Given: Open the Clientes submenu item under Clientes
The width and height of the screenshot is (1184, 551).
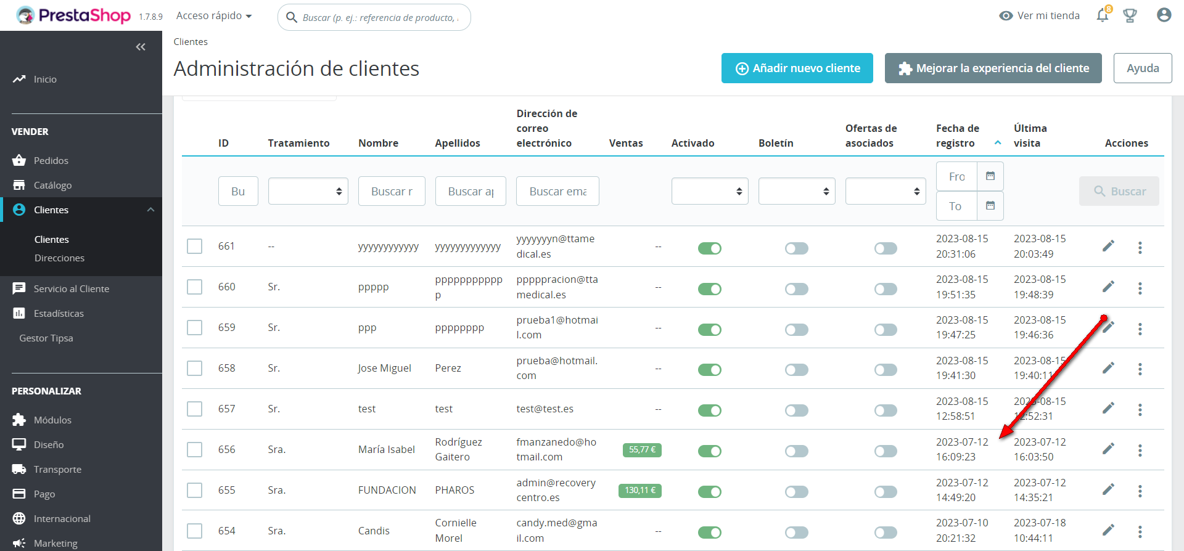Looking at the screenshot, I should [52, 239].
